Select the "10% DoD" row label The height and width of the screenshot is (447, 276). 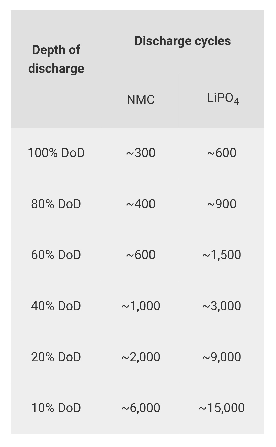[56, 408]
